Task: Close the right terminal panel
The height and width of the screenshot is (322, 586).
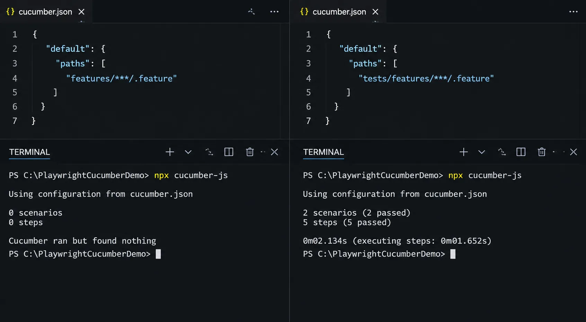Action: coord(574,152)
